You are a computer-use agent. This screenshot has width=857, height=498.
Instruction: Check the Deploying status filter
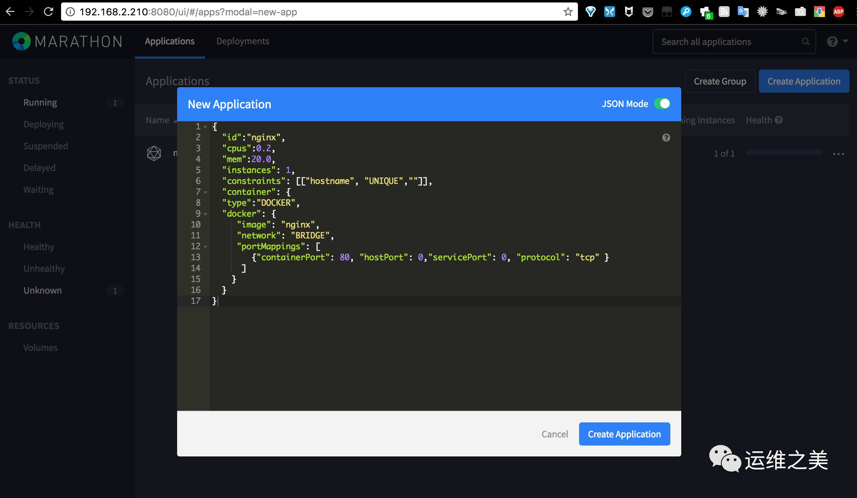click(x=12, y=124)
